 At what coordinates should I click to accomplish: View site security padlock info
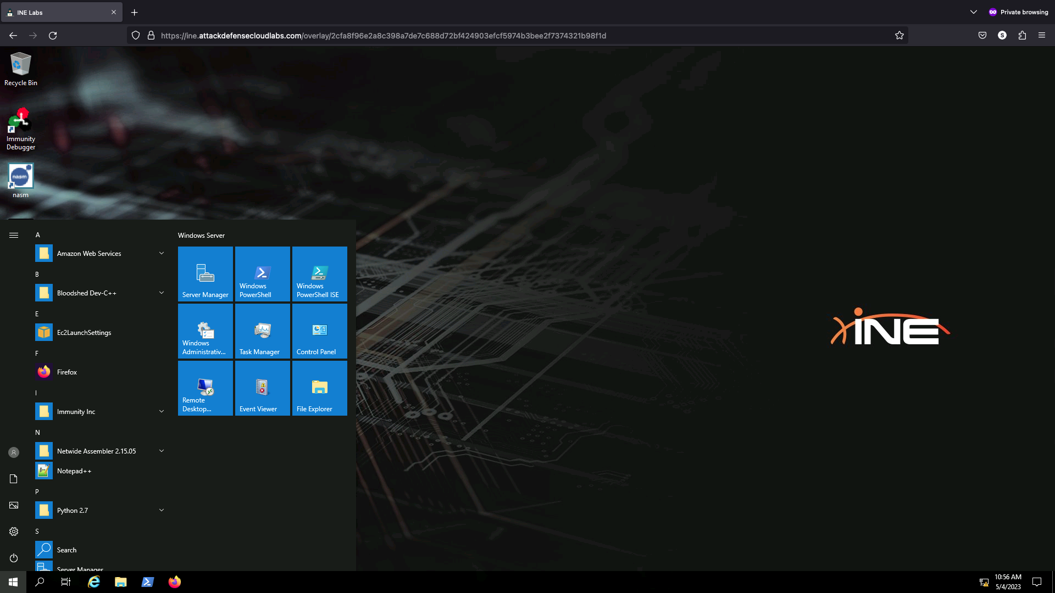[151, 36]
